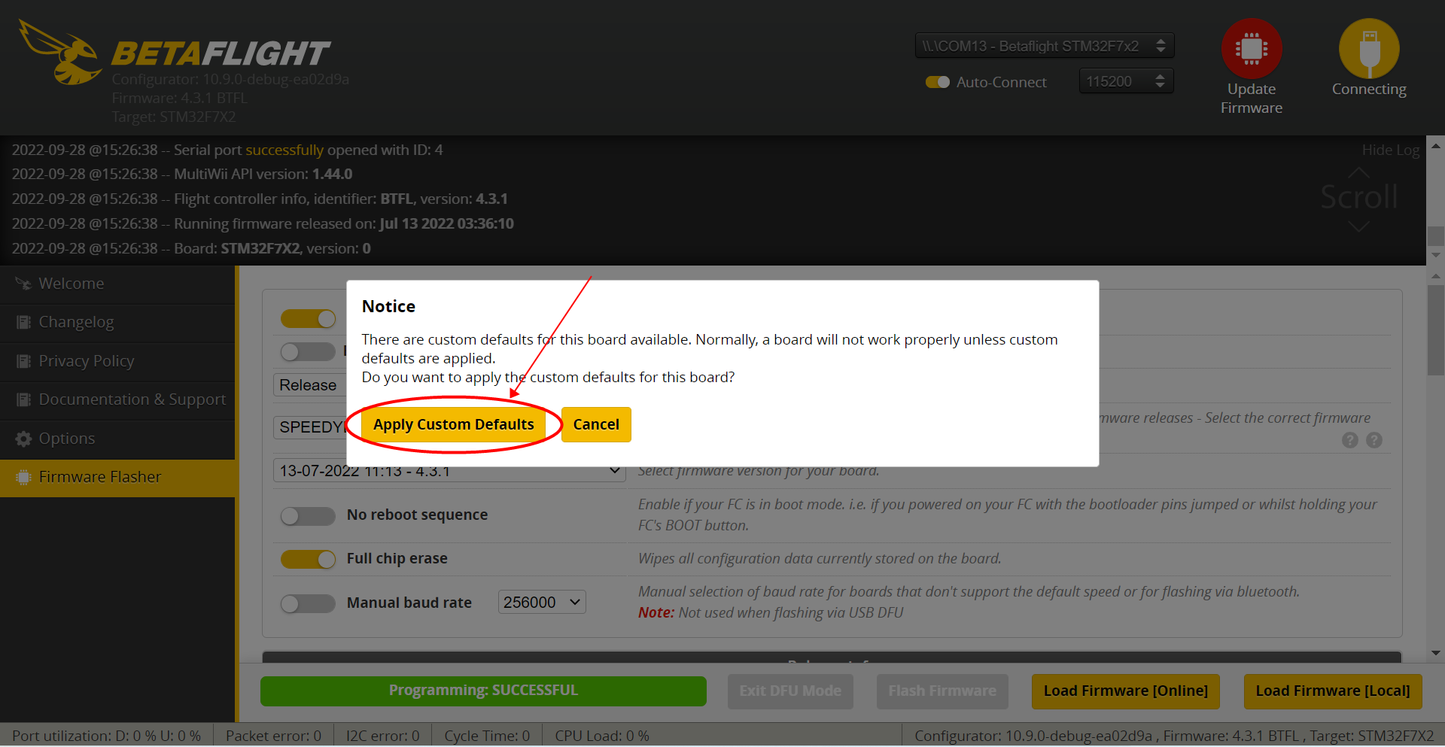Enable the Manual baud rate switch
The width and height of the screenshot is (1445, 747).
click(x=308, y=603)
